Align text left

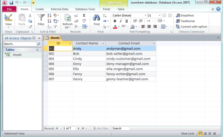point(143,27)
